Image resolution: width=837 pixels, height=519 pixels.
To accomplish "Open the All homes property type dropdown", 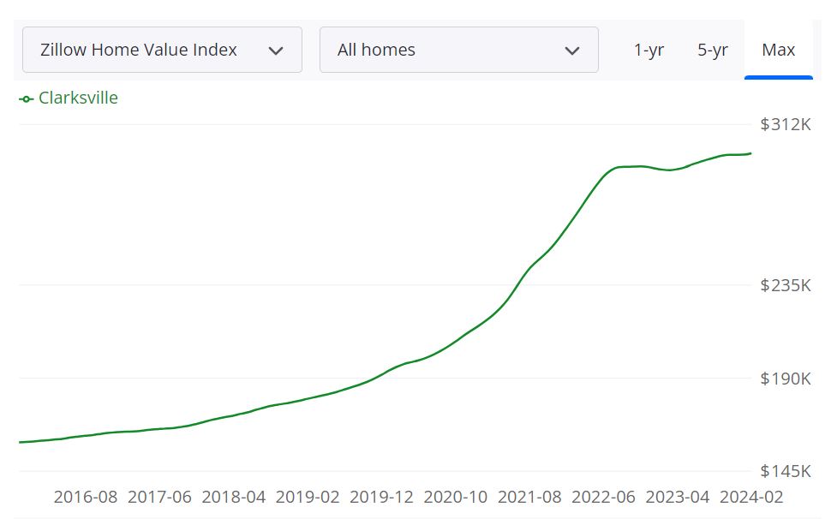I will 458,50.
